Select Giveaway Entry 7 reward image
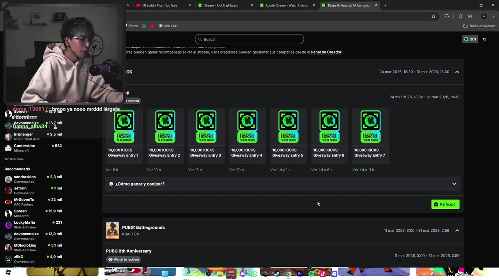The height and width of the screenshot is (280, 499). pos(370,126)
